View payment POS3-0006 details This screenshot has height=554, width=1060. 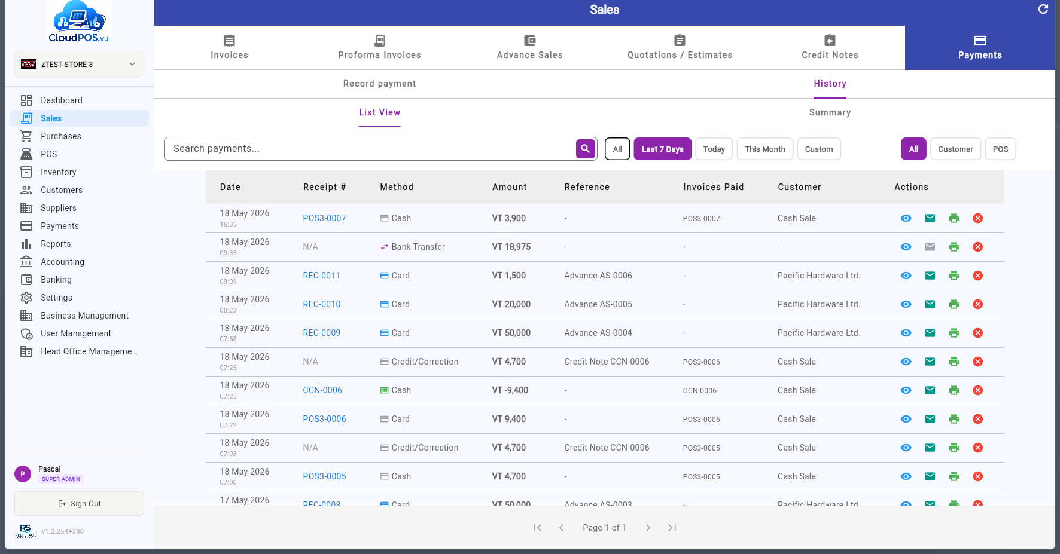(906, 419)
